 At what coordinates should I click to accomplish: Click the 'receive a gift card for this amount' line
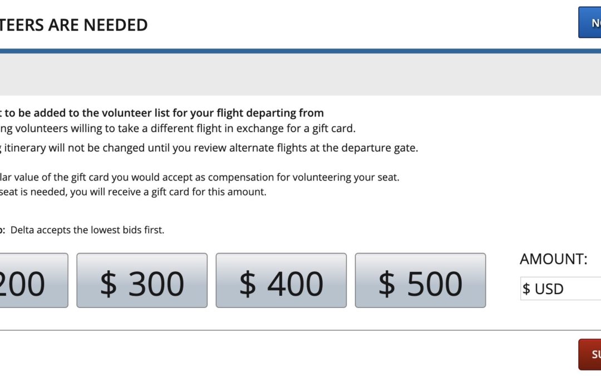(x=134, y=192)
